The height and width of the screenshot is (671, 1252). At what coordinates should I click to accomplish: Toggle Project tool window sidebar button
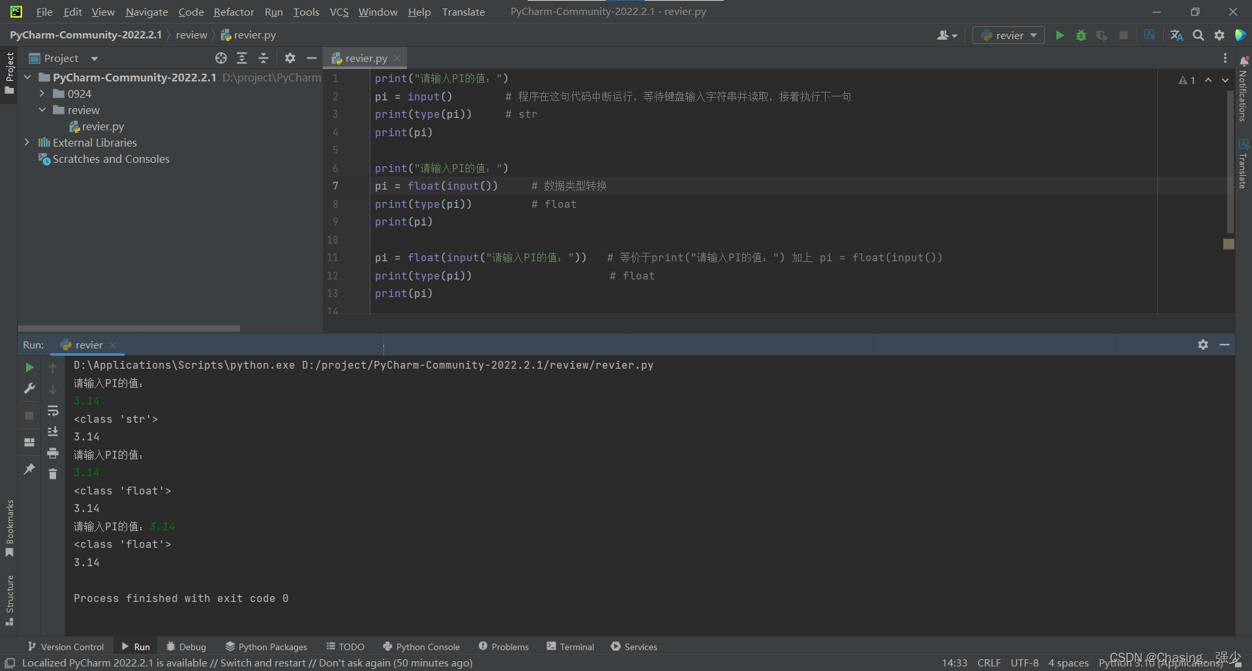click(x=9, y=73)
